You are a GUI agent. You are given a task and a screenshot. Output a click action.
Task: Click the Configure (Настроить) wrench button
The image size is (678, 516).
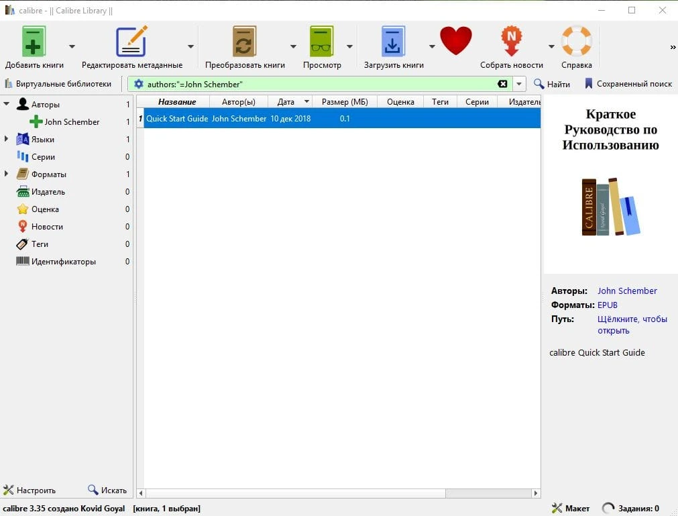click(30, 490)
